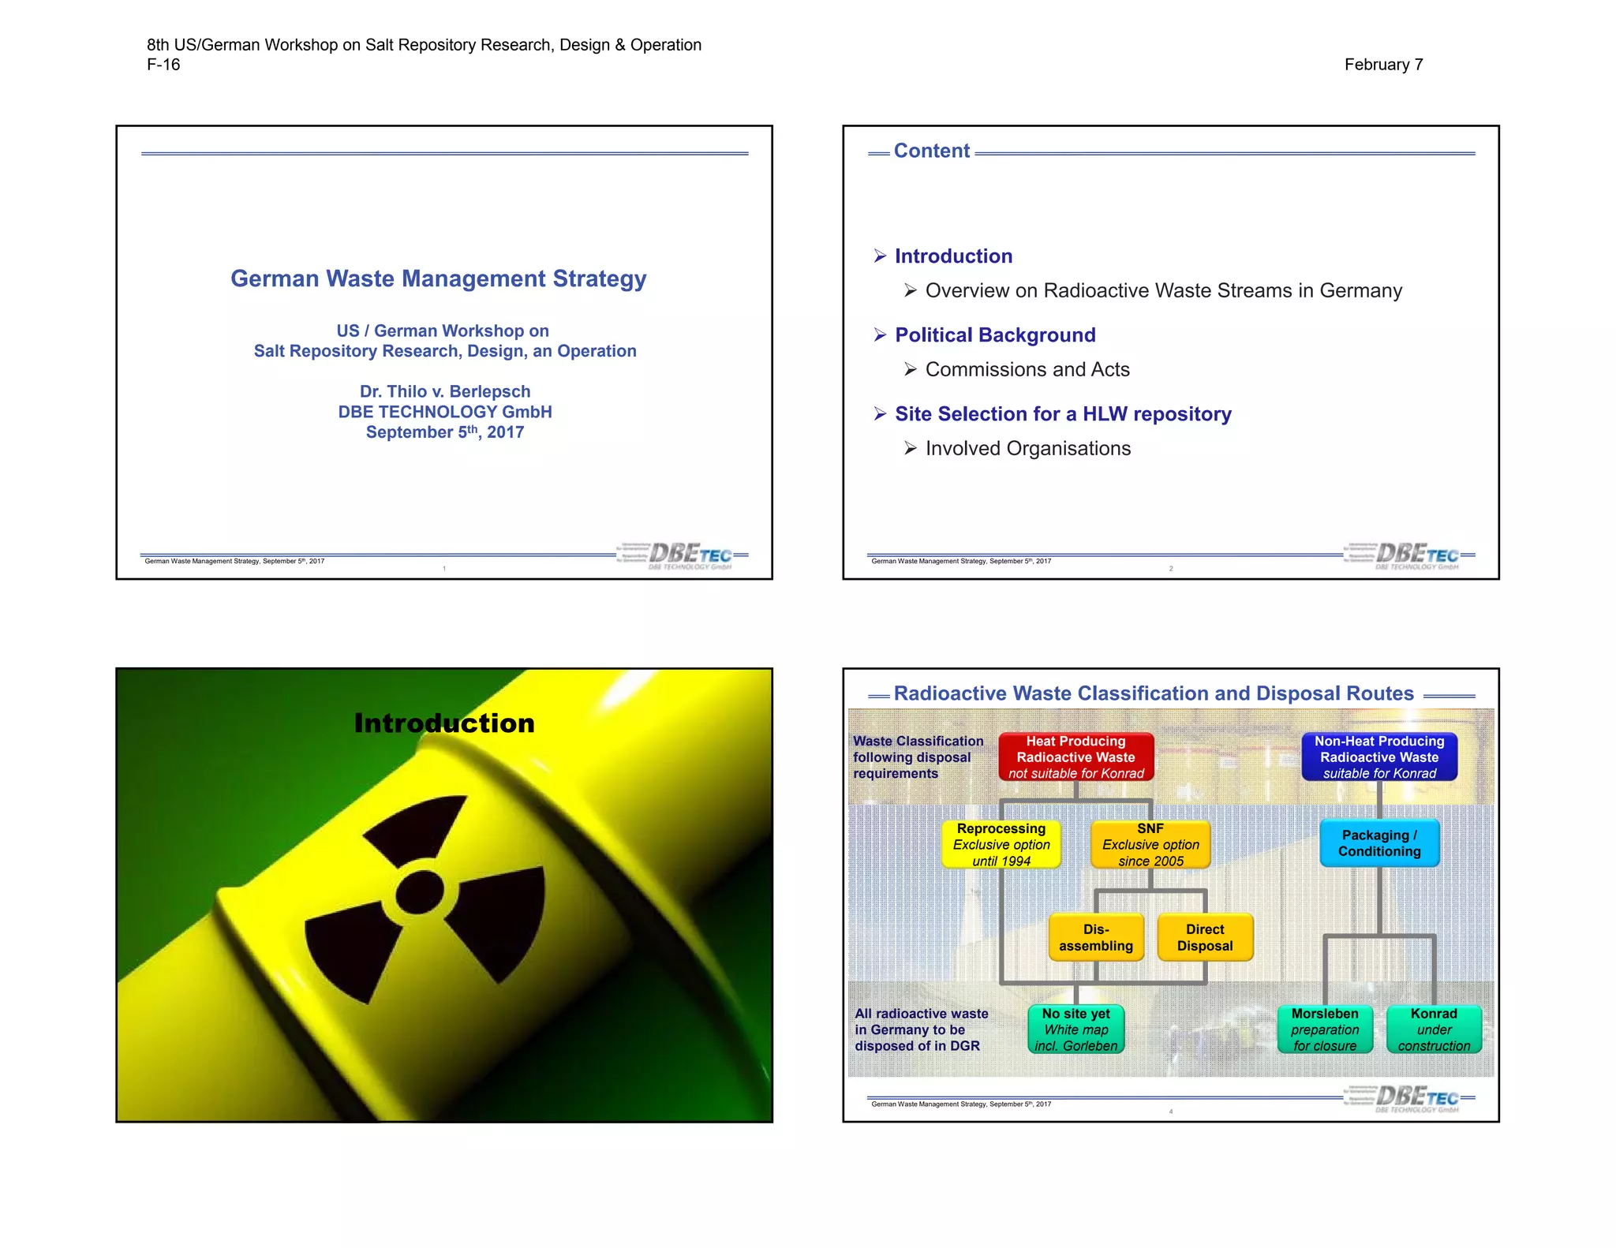Click 'Overview on Radioactive Waste Streams in Germany'
This screenshot has height=1248, width=1616.
(1164, 291)
